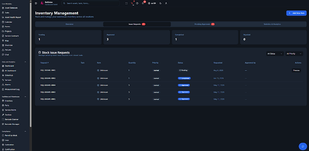Click request REQ-202605-0004

tap(48, 85)
